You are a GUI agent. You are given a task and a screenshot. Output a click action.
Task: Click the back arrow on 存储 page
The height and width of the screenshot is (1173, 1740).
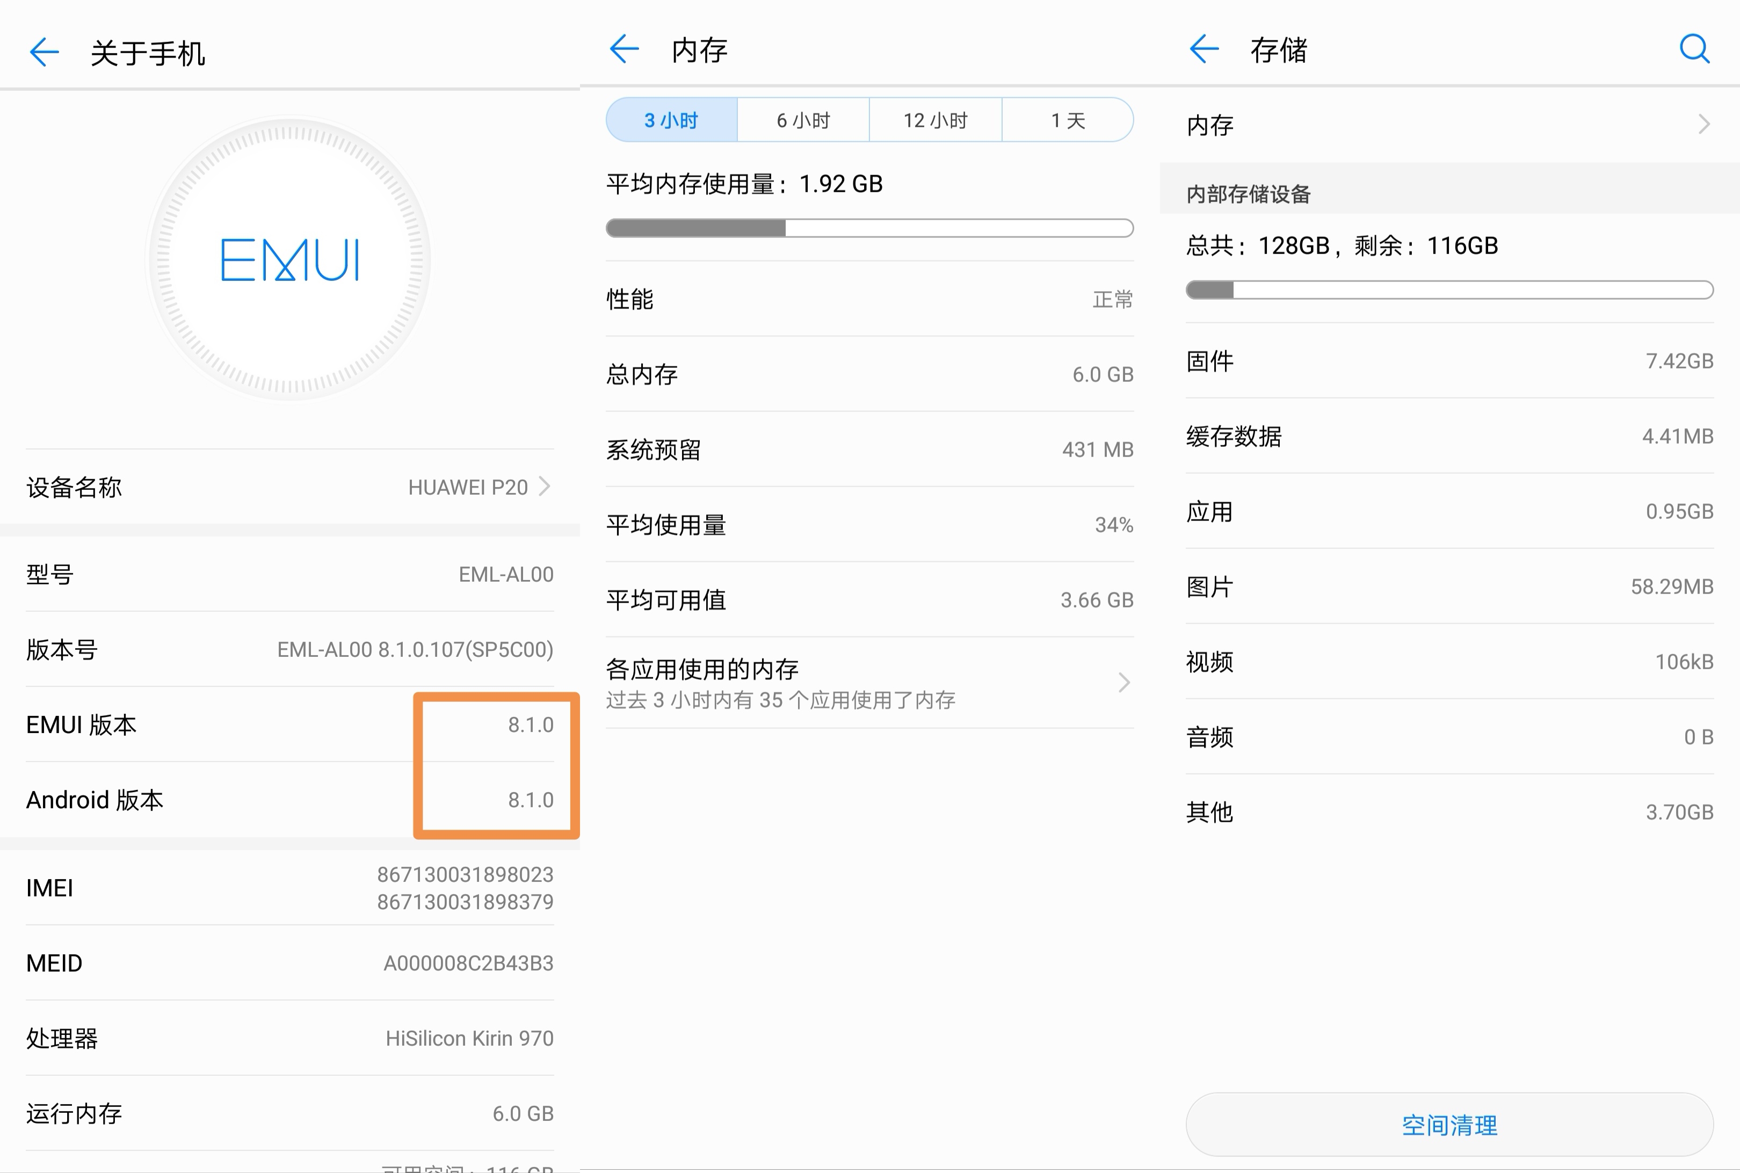tap(1203, 49)
